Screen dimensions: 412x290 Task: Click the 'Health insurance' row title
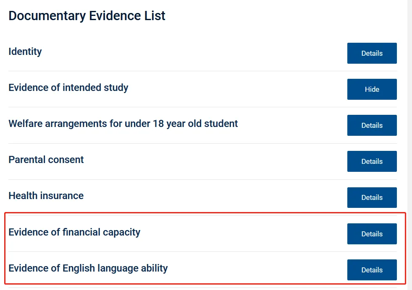click(x=46, y=196)
